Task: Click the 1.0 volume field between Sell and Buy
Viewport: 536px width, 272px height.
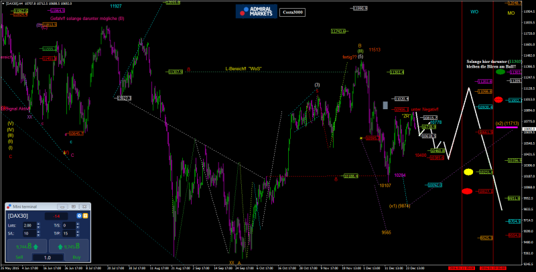Action: coord(47,257)
